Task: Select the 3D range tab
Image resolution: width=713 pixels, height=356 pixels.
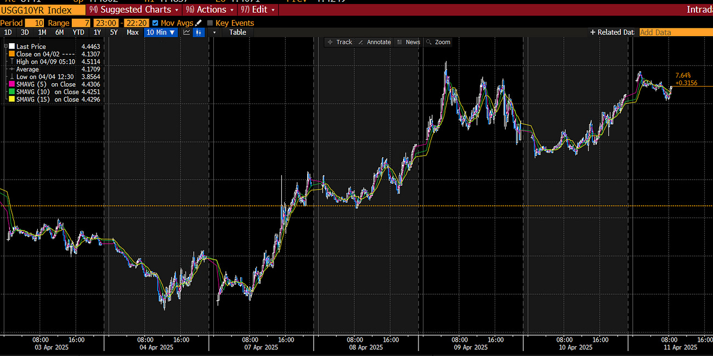Action: tap(25, 32)
